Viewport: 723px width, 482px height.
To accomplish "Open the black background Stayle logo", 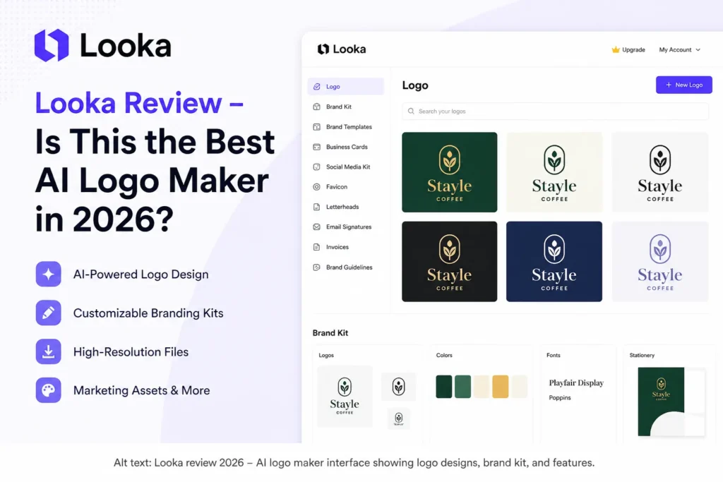I will tap(450, 262).
